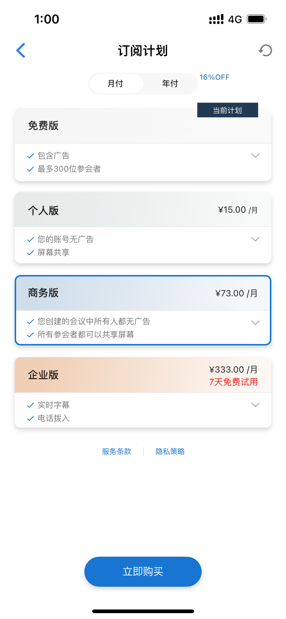Screen dimensions: 286x619
Task: Switch billing to 月付
Action: (x=116, y=84)
